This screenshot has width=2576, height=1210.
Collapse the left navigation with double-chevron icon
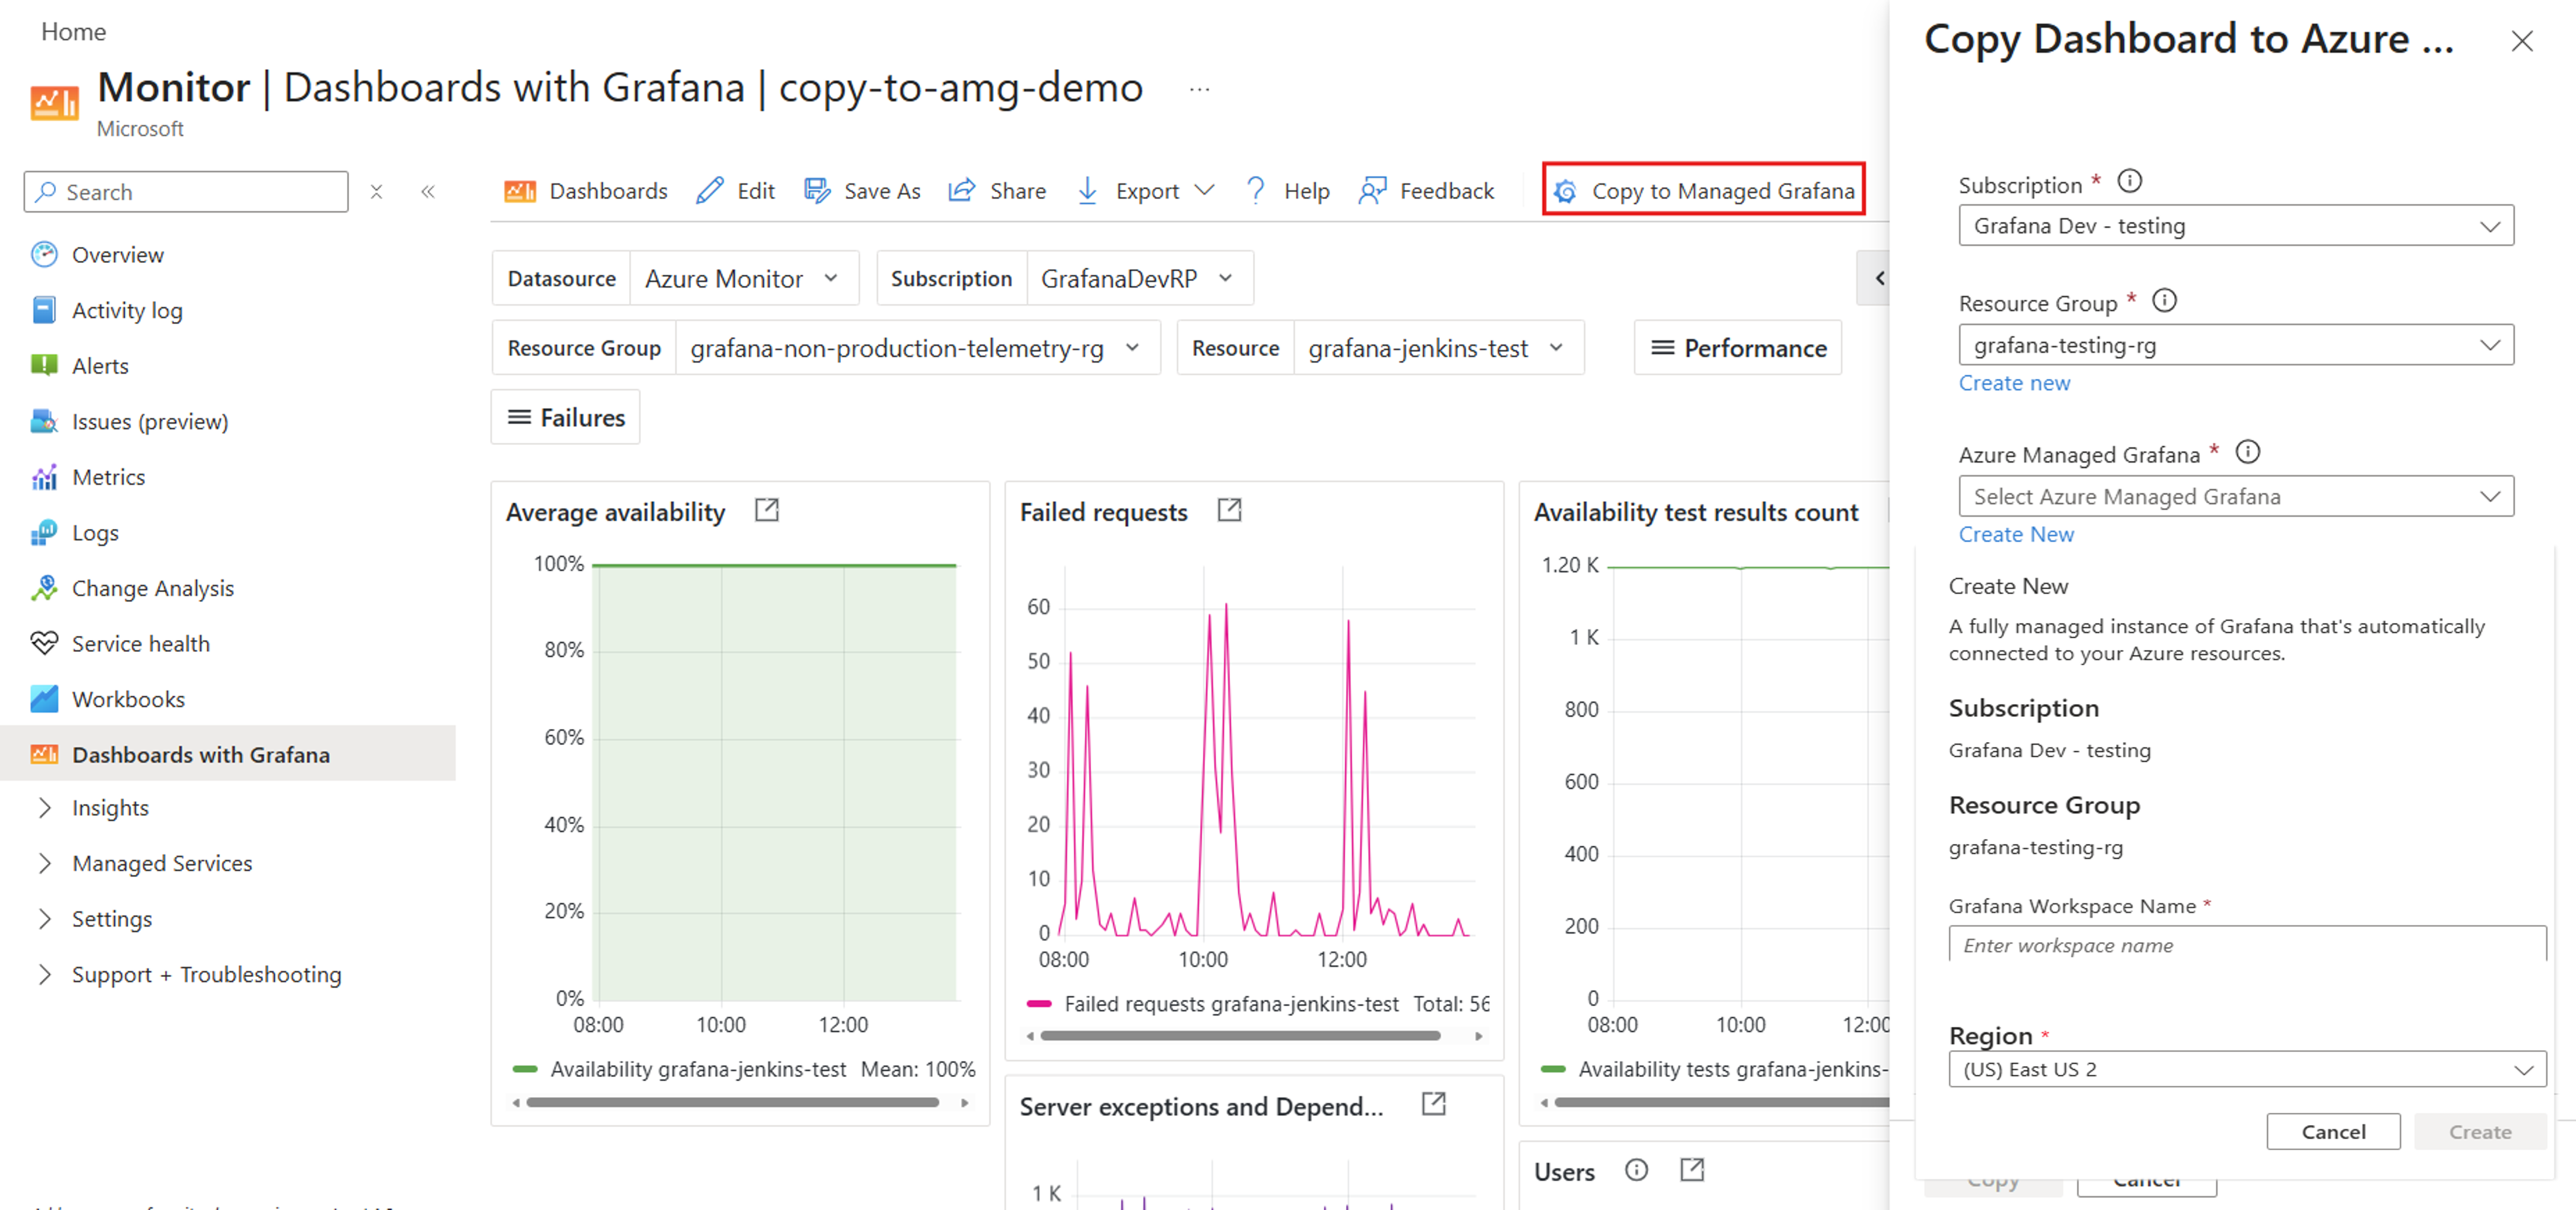click(x=428, y=191)
